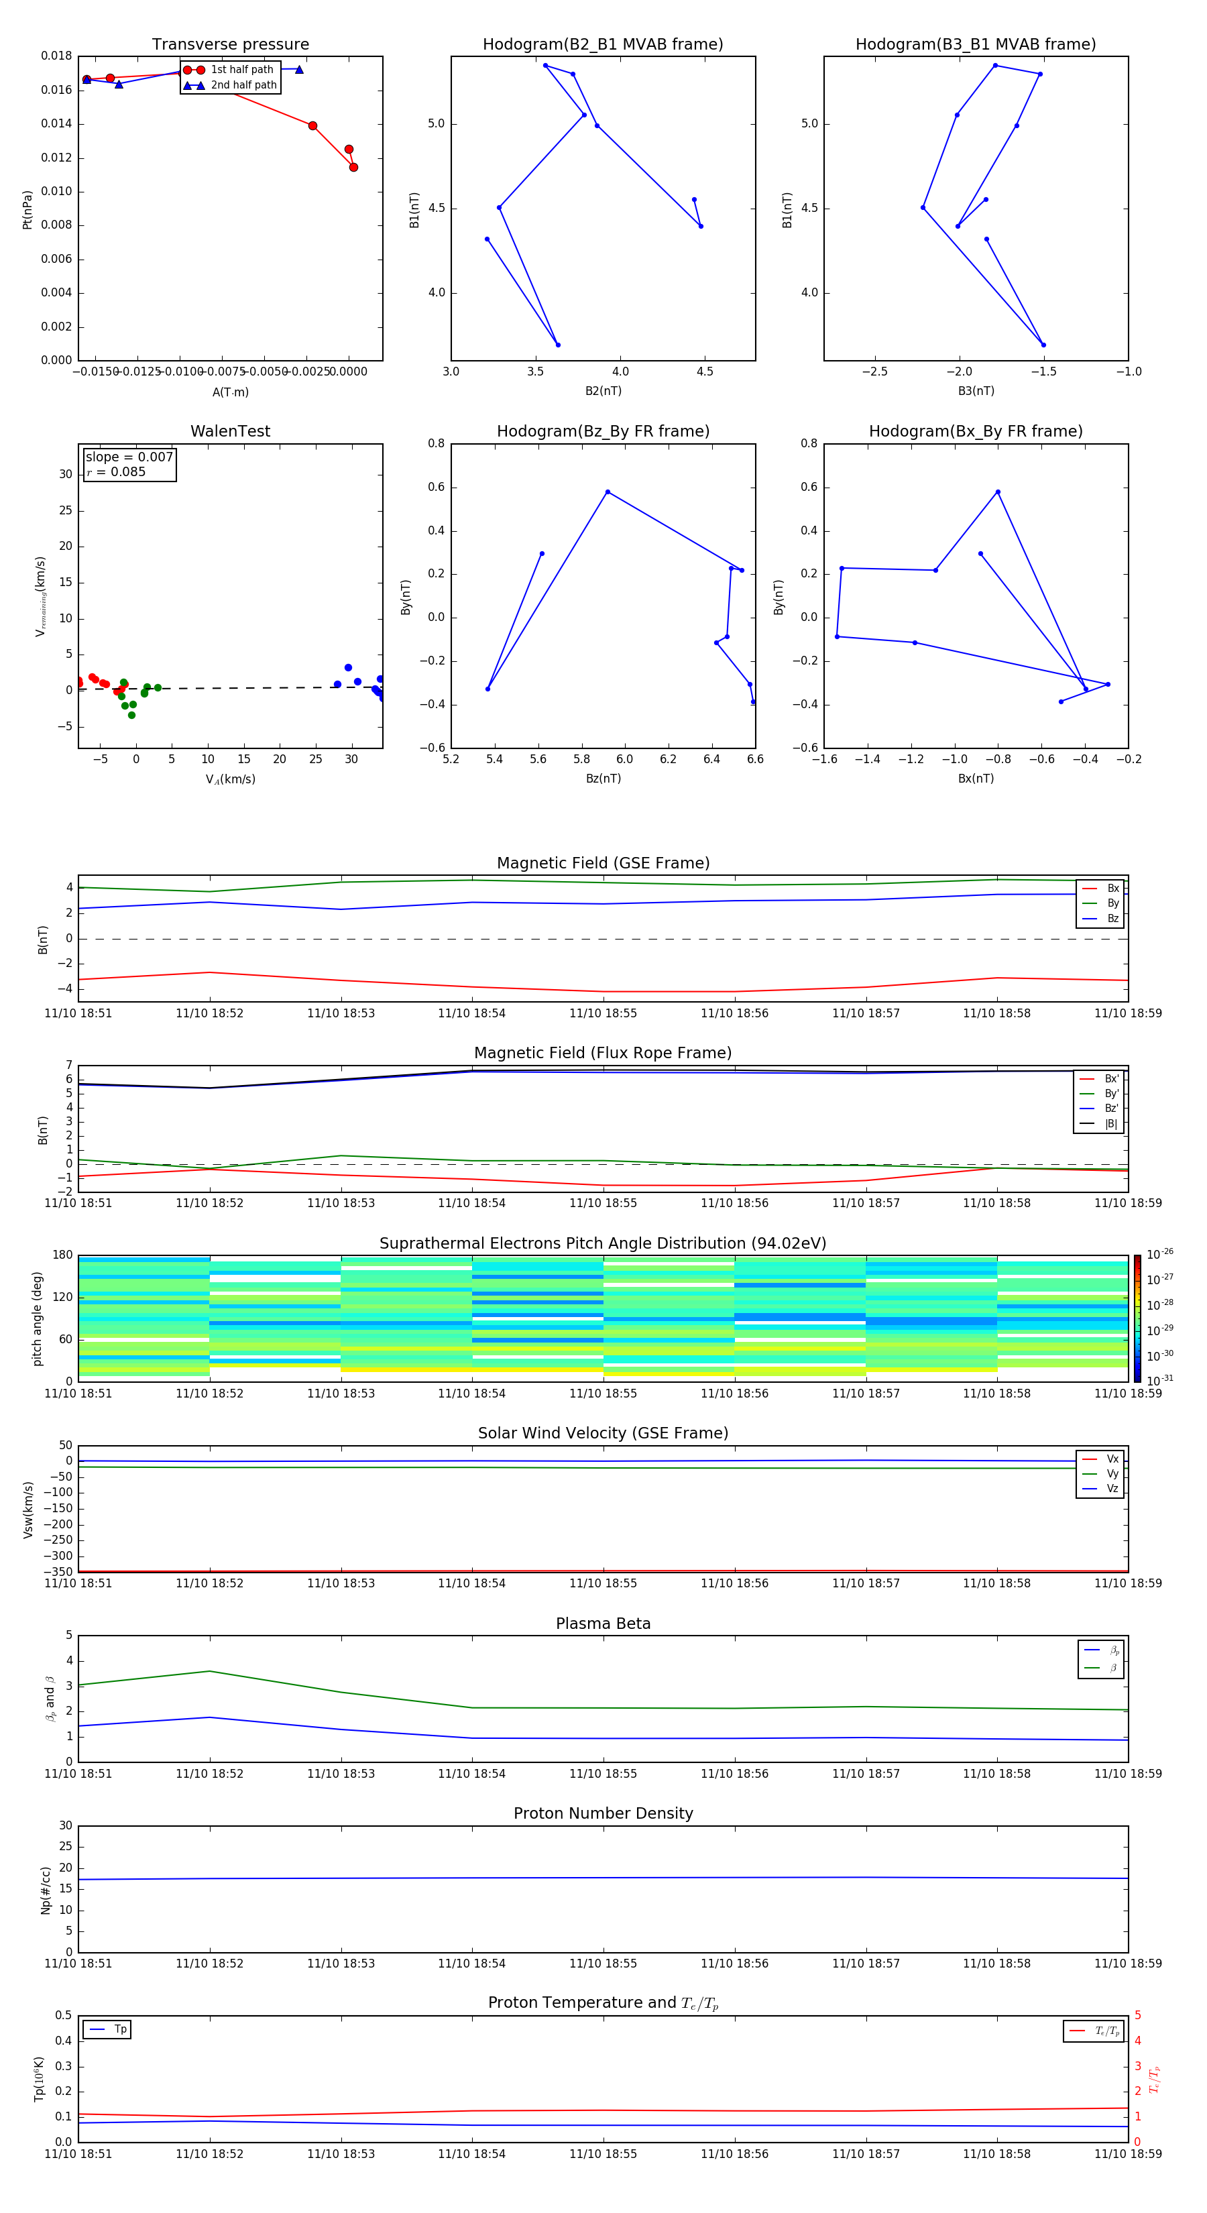Screen dimensions: 1207x2213
Task: Click the "Plasma Beta" panel title
Action: point(603,1624)
